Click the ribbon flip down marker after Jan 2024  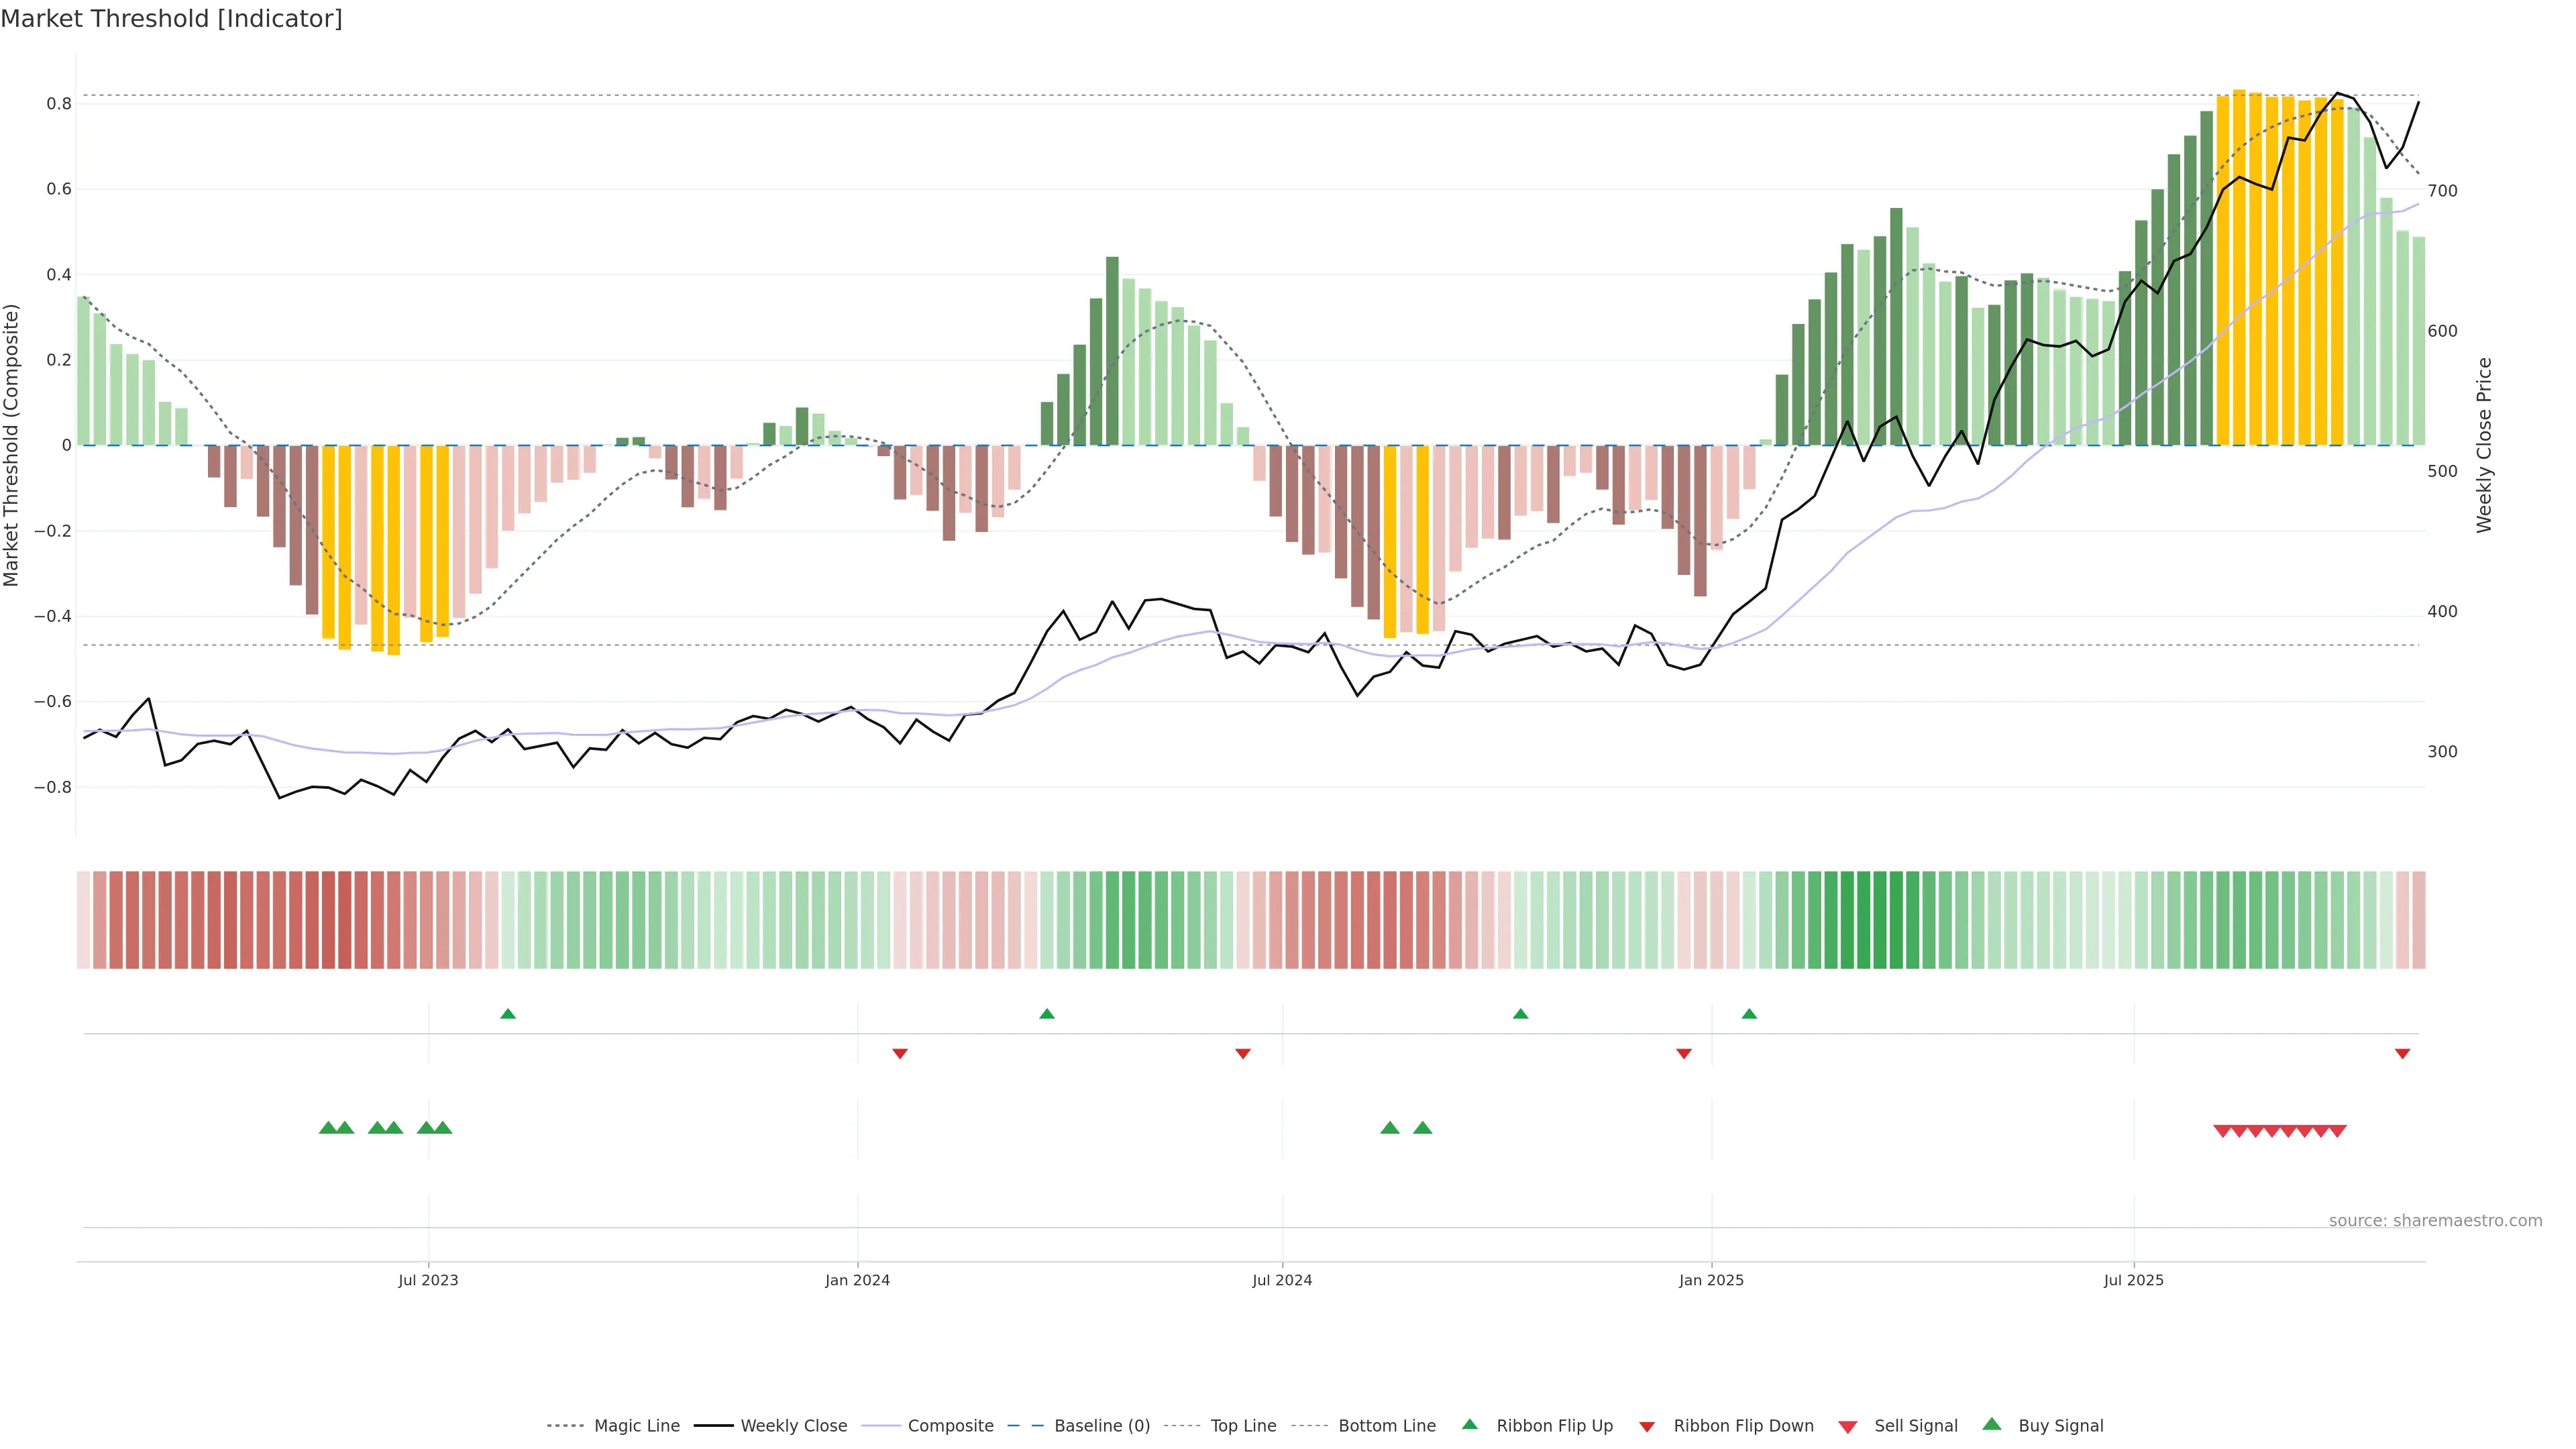900,1053
